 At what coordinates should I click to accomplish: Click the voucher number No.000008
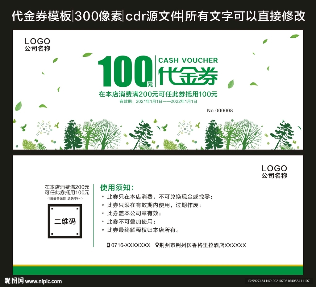click(220, 110)
